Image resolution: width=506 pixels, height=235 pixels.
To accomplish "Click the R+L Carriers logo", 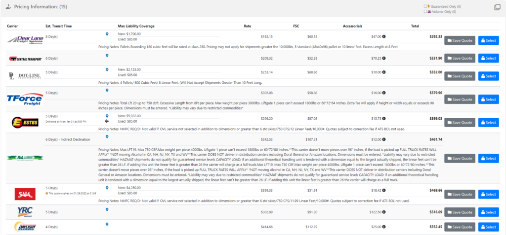I will click(x=25, y=158).
